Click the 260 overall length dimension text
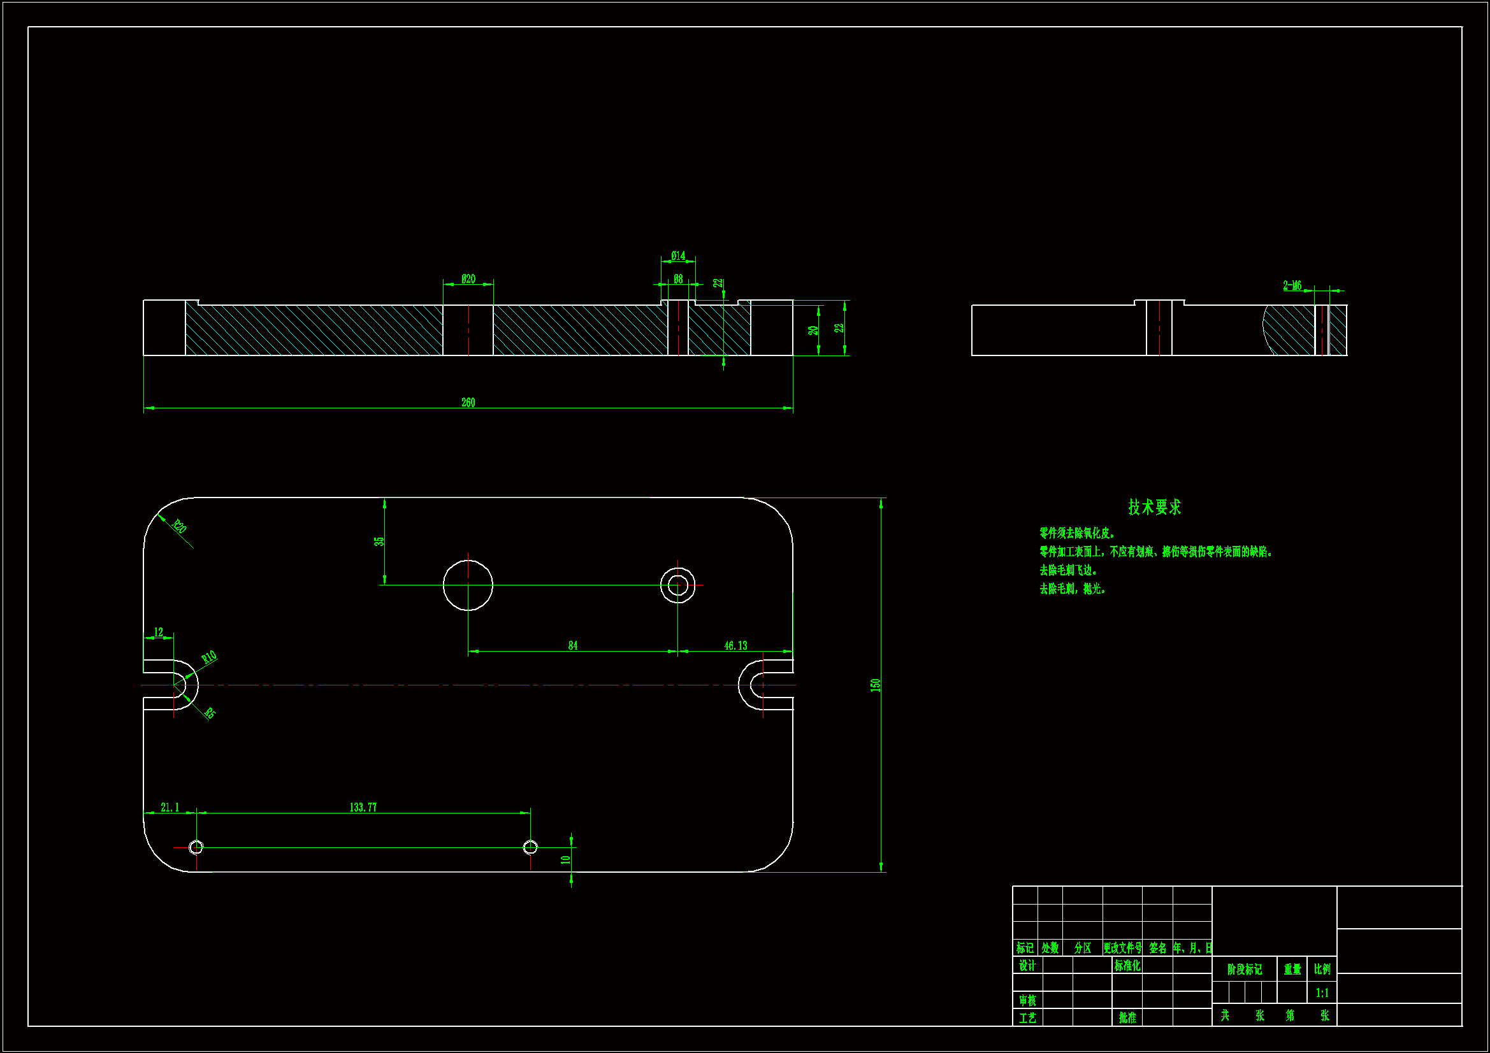Image resolution: width=1490 pixels, height=1053 pixels. click(x=468, y=402)
